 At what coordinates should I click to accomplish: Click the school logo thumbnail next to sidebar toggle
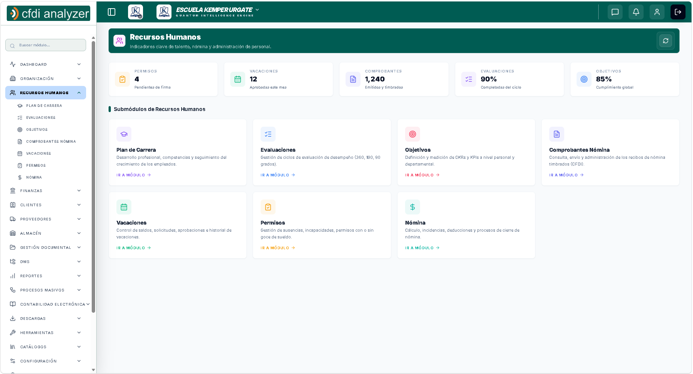tap(136, 12)
